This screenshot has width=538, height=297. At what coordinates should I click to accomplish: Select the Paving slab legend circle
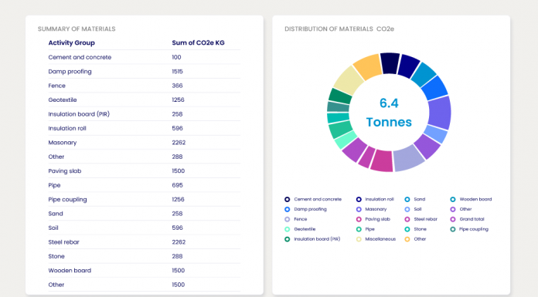359,219
